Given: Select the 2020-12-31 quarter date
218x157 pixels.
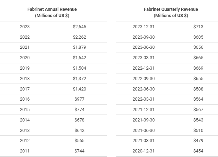Looking at the screenshot, I should point(144,151).
